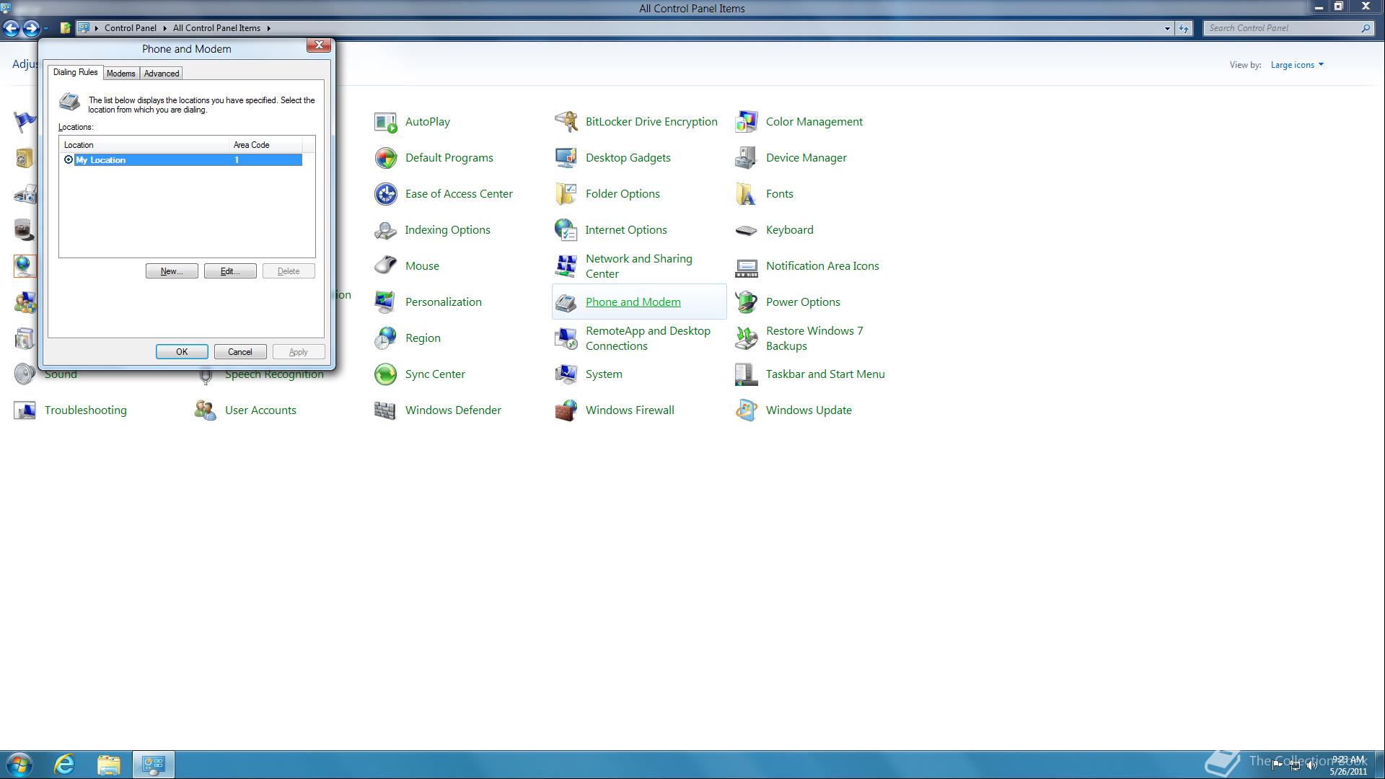Click the Personalization icon

[385, 302]
